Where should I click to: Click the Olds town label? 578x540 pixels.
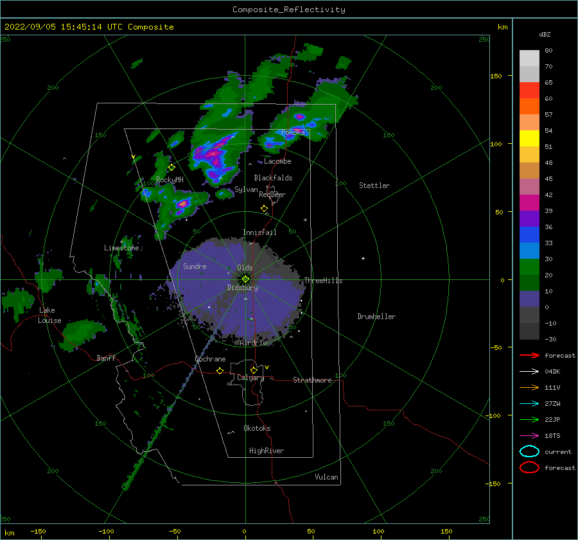tap(245, 268)
